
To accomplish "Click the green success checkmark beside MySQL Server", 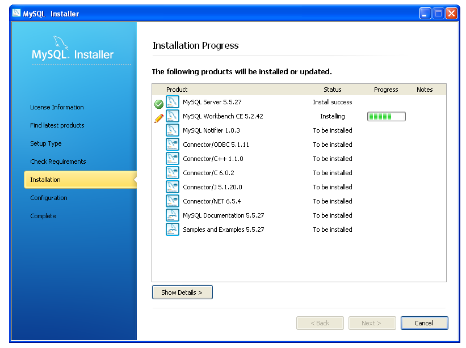I will point(159,104).
